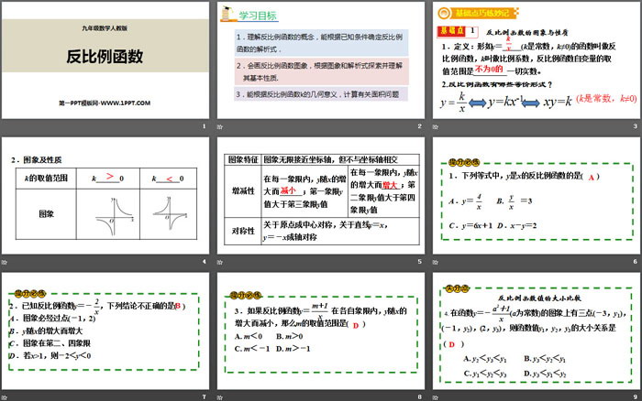
Task: Click slide number 2 label
Action: [x=420, y=126]
